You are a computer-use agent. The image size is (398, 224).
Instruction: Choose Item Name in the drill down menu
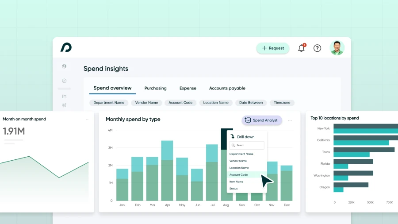pyautogui.click(x=236, y=182)
